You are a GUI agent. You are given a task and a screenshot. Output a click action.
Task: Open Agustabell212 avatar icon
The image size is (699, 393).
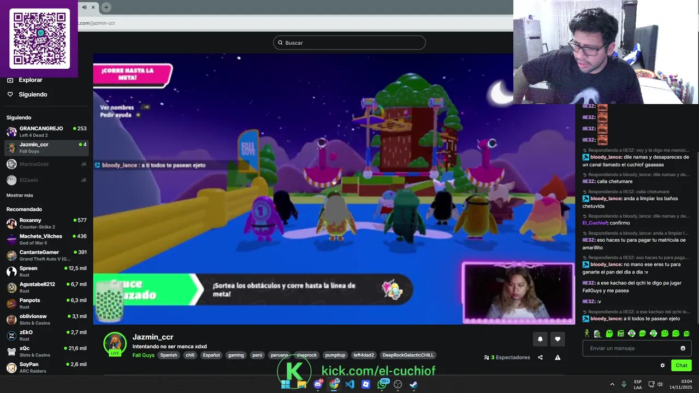point(11,287)
